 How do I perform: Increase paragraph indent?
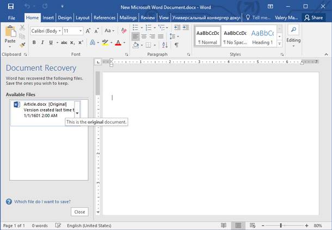pyautogui.click(x=186, y=28)
